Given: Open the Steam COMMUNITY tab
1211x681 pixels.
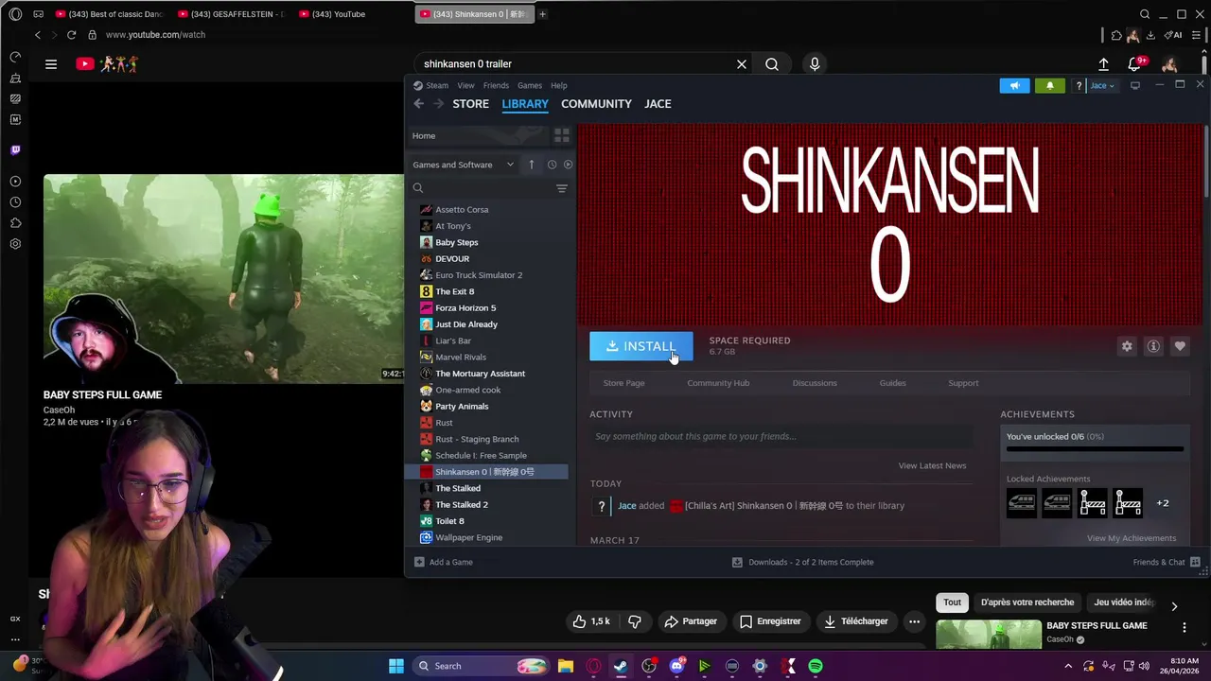Looking at the screenshot, I should [x=596, y=104].
